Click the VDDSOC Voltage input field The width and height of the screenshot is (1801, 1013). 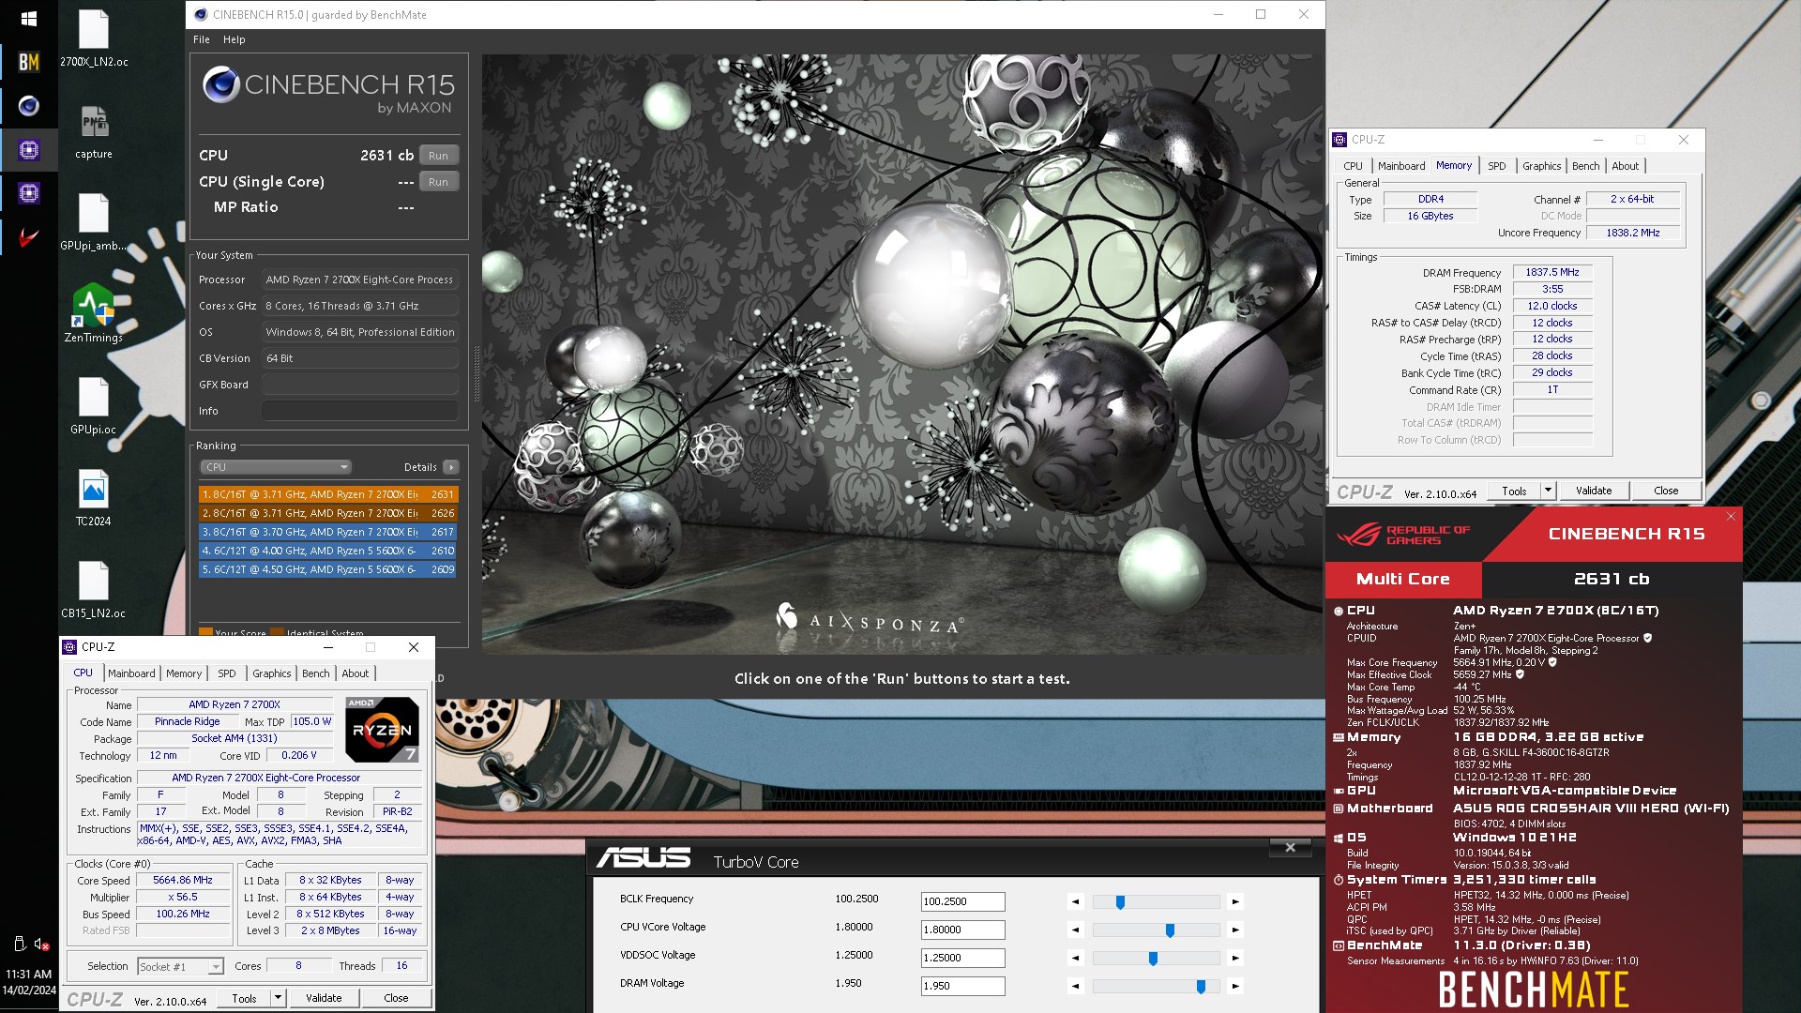pos(962,958)
